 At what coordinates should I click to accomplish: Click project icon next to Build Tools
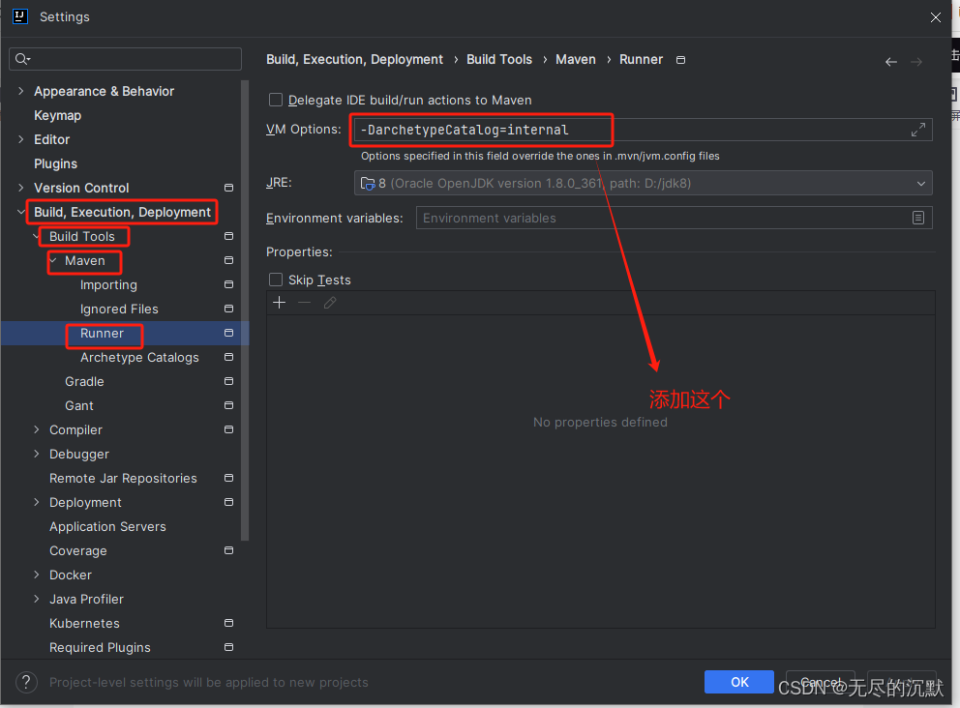pyautogui.click(x=229, y=236)
